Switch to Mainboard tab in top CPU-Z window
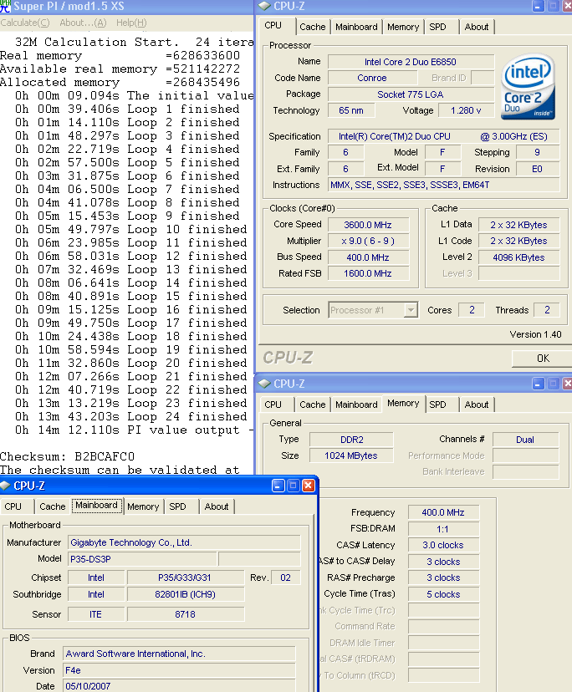 point(356,27)
